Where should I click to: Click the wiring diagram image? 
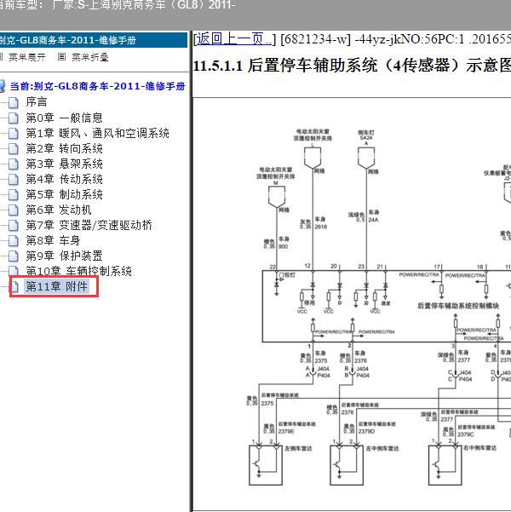point(352,303)
